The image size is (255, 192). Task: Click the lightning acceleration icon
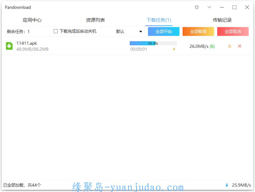point(174,49)
